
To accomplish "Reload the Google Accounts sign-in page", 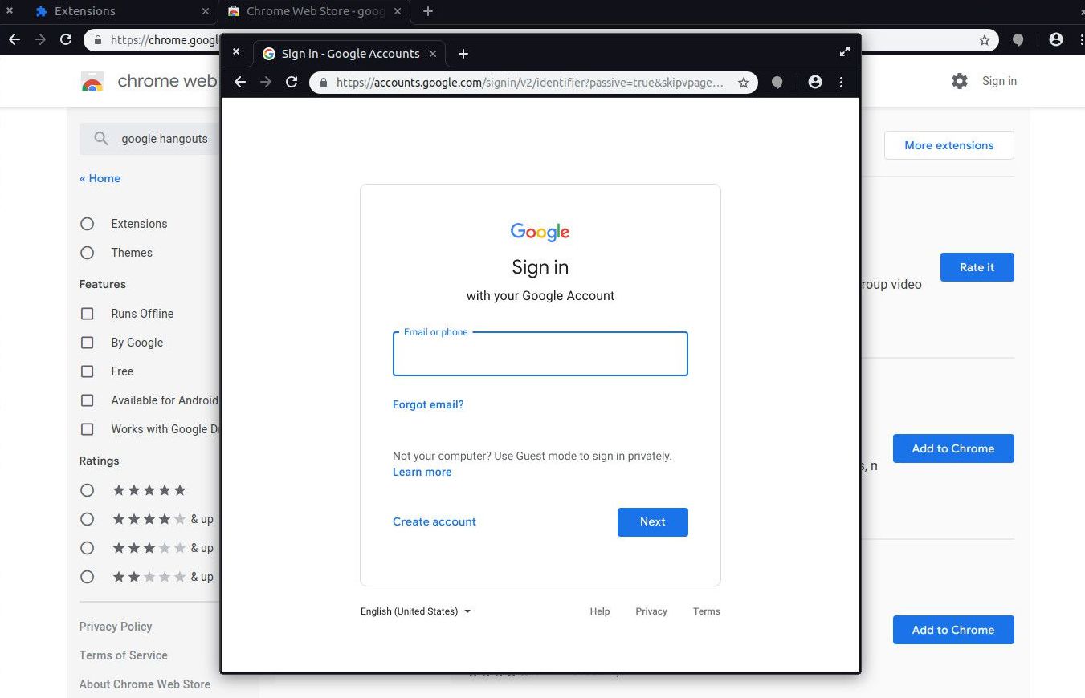I will coord(292,82).
